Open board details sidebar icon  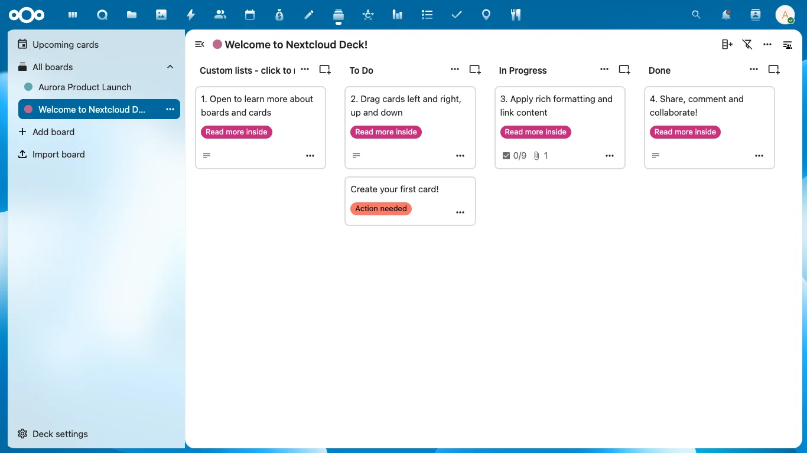point(788,44)
